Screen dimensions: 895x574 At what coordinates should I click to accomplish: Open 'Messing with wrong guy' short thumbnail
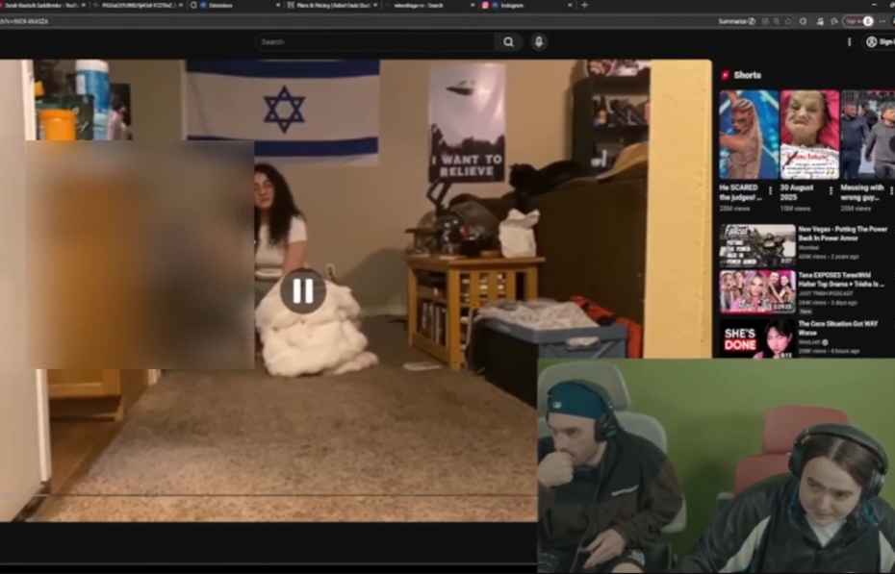tap(868, 135)
